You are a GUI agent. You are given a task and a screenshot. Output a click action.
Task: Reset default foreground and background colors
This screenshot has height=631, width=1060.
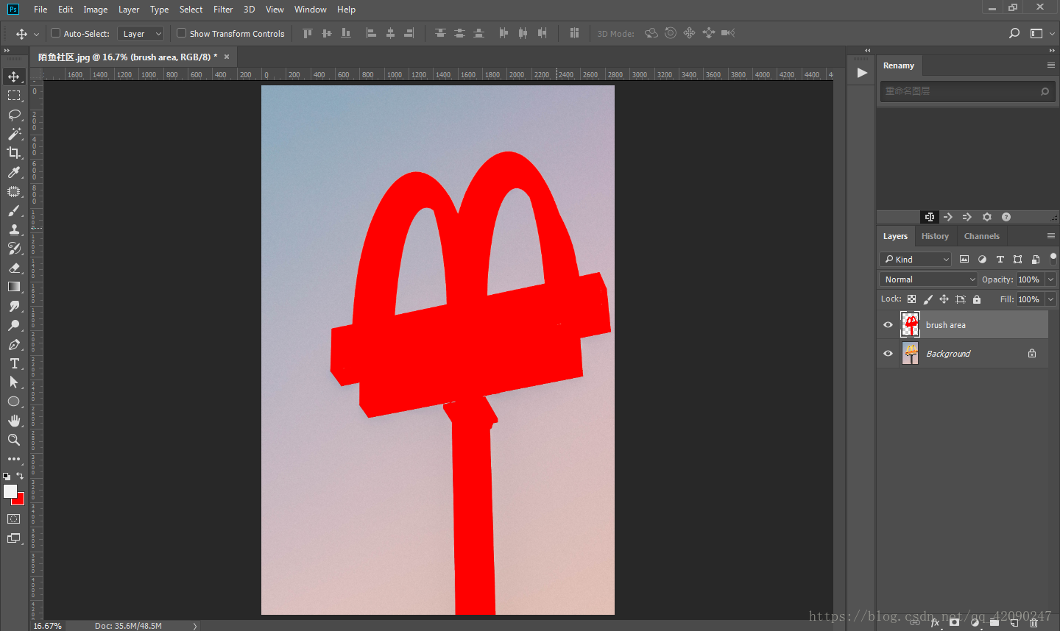click(7, 477)
